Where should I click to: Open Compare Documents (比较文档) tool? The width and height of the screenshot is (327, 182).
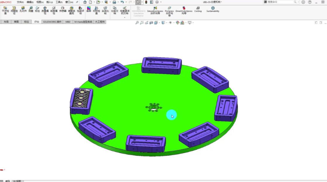tap(115, 10)
